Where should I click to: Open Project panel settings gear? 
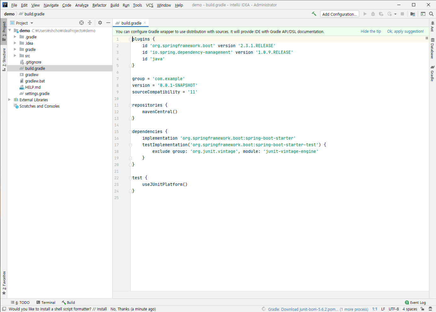100,23
